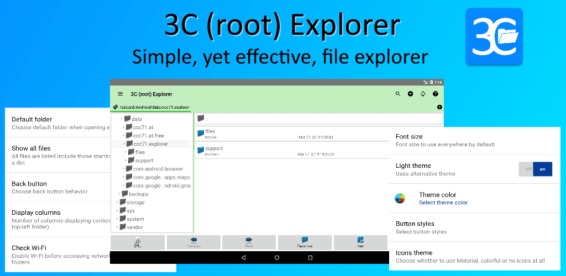This screenshot has height=276, width=566.
Task: Expand the 'ccc71.at.free' tree arrow
Action: click(x=124, y=135)
